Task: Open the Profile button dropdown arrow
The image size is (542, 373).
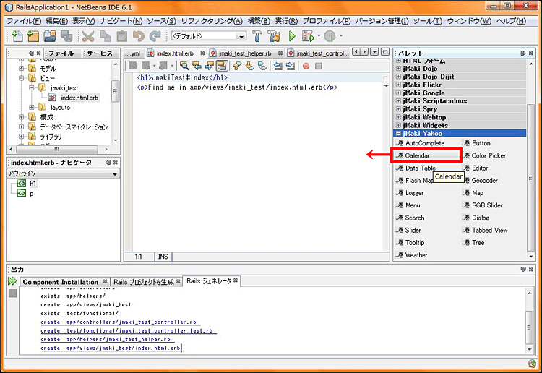Action: pos(341,35)
